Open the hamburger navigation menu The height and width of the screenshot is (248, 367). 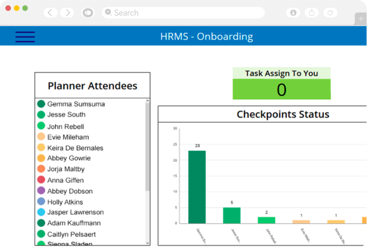tap(25, 37)
